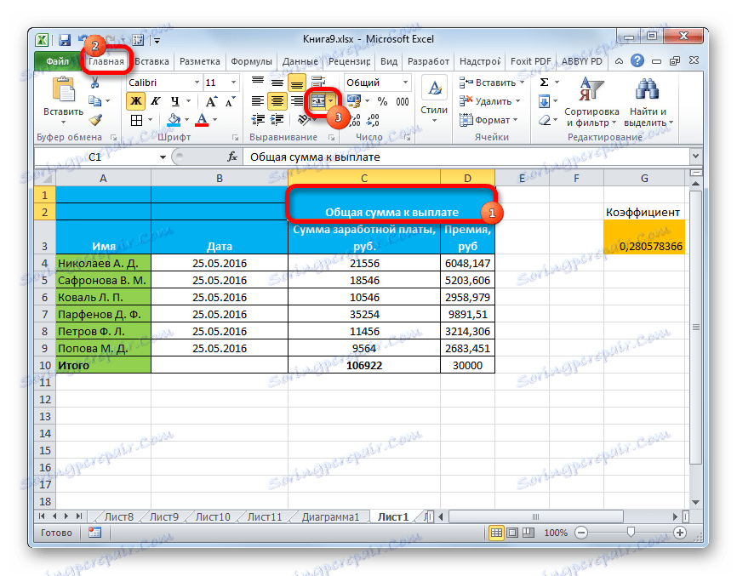Toggle center horizontal alignment
This screenshot has height=576, width=737.
tap(277, 101)
